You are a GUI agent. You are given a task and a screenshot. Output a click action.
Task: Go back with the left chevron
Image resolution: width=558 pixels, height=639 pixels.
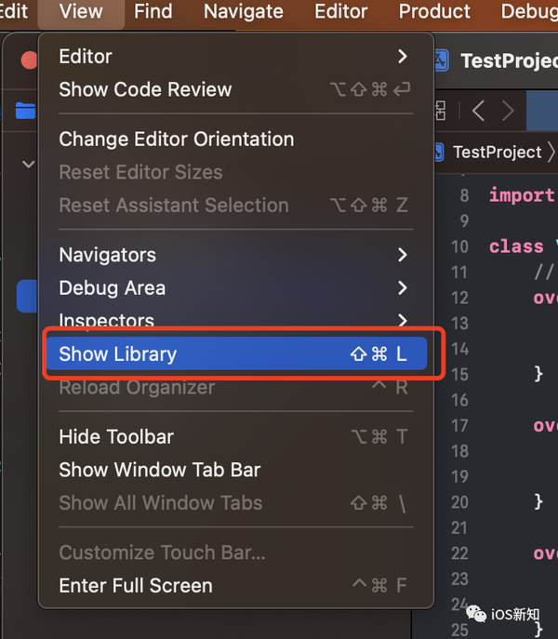coord(478,112)
